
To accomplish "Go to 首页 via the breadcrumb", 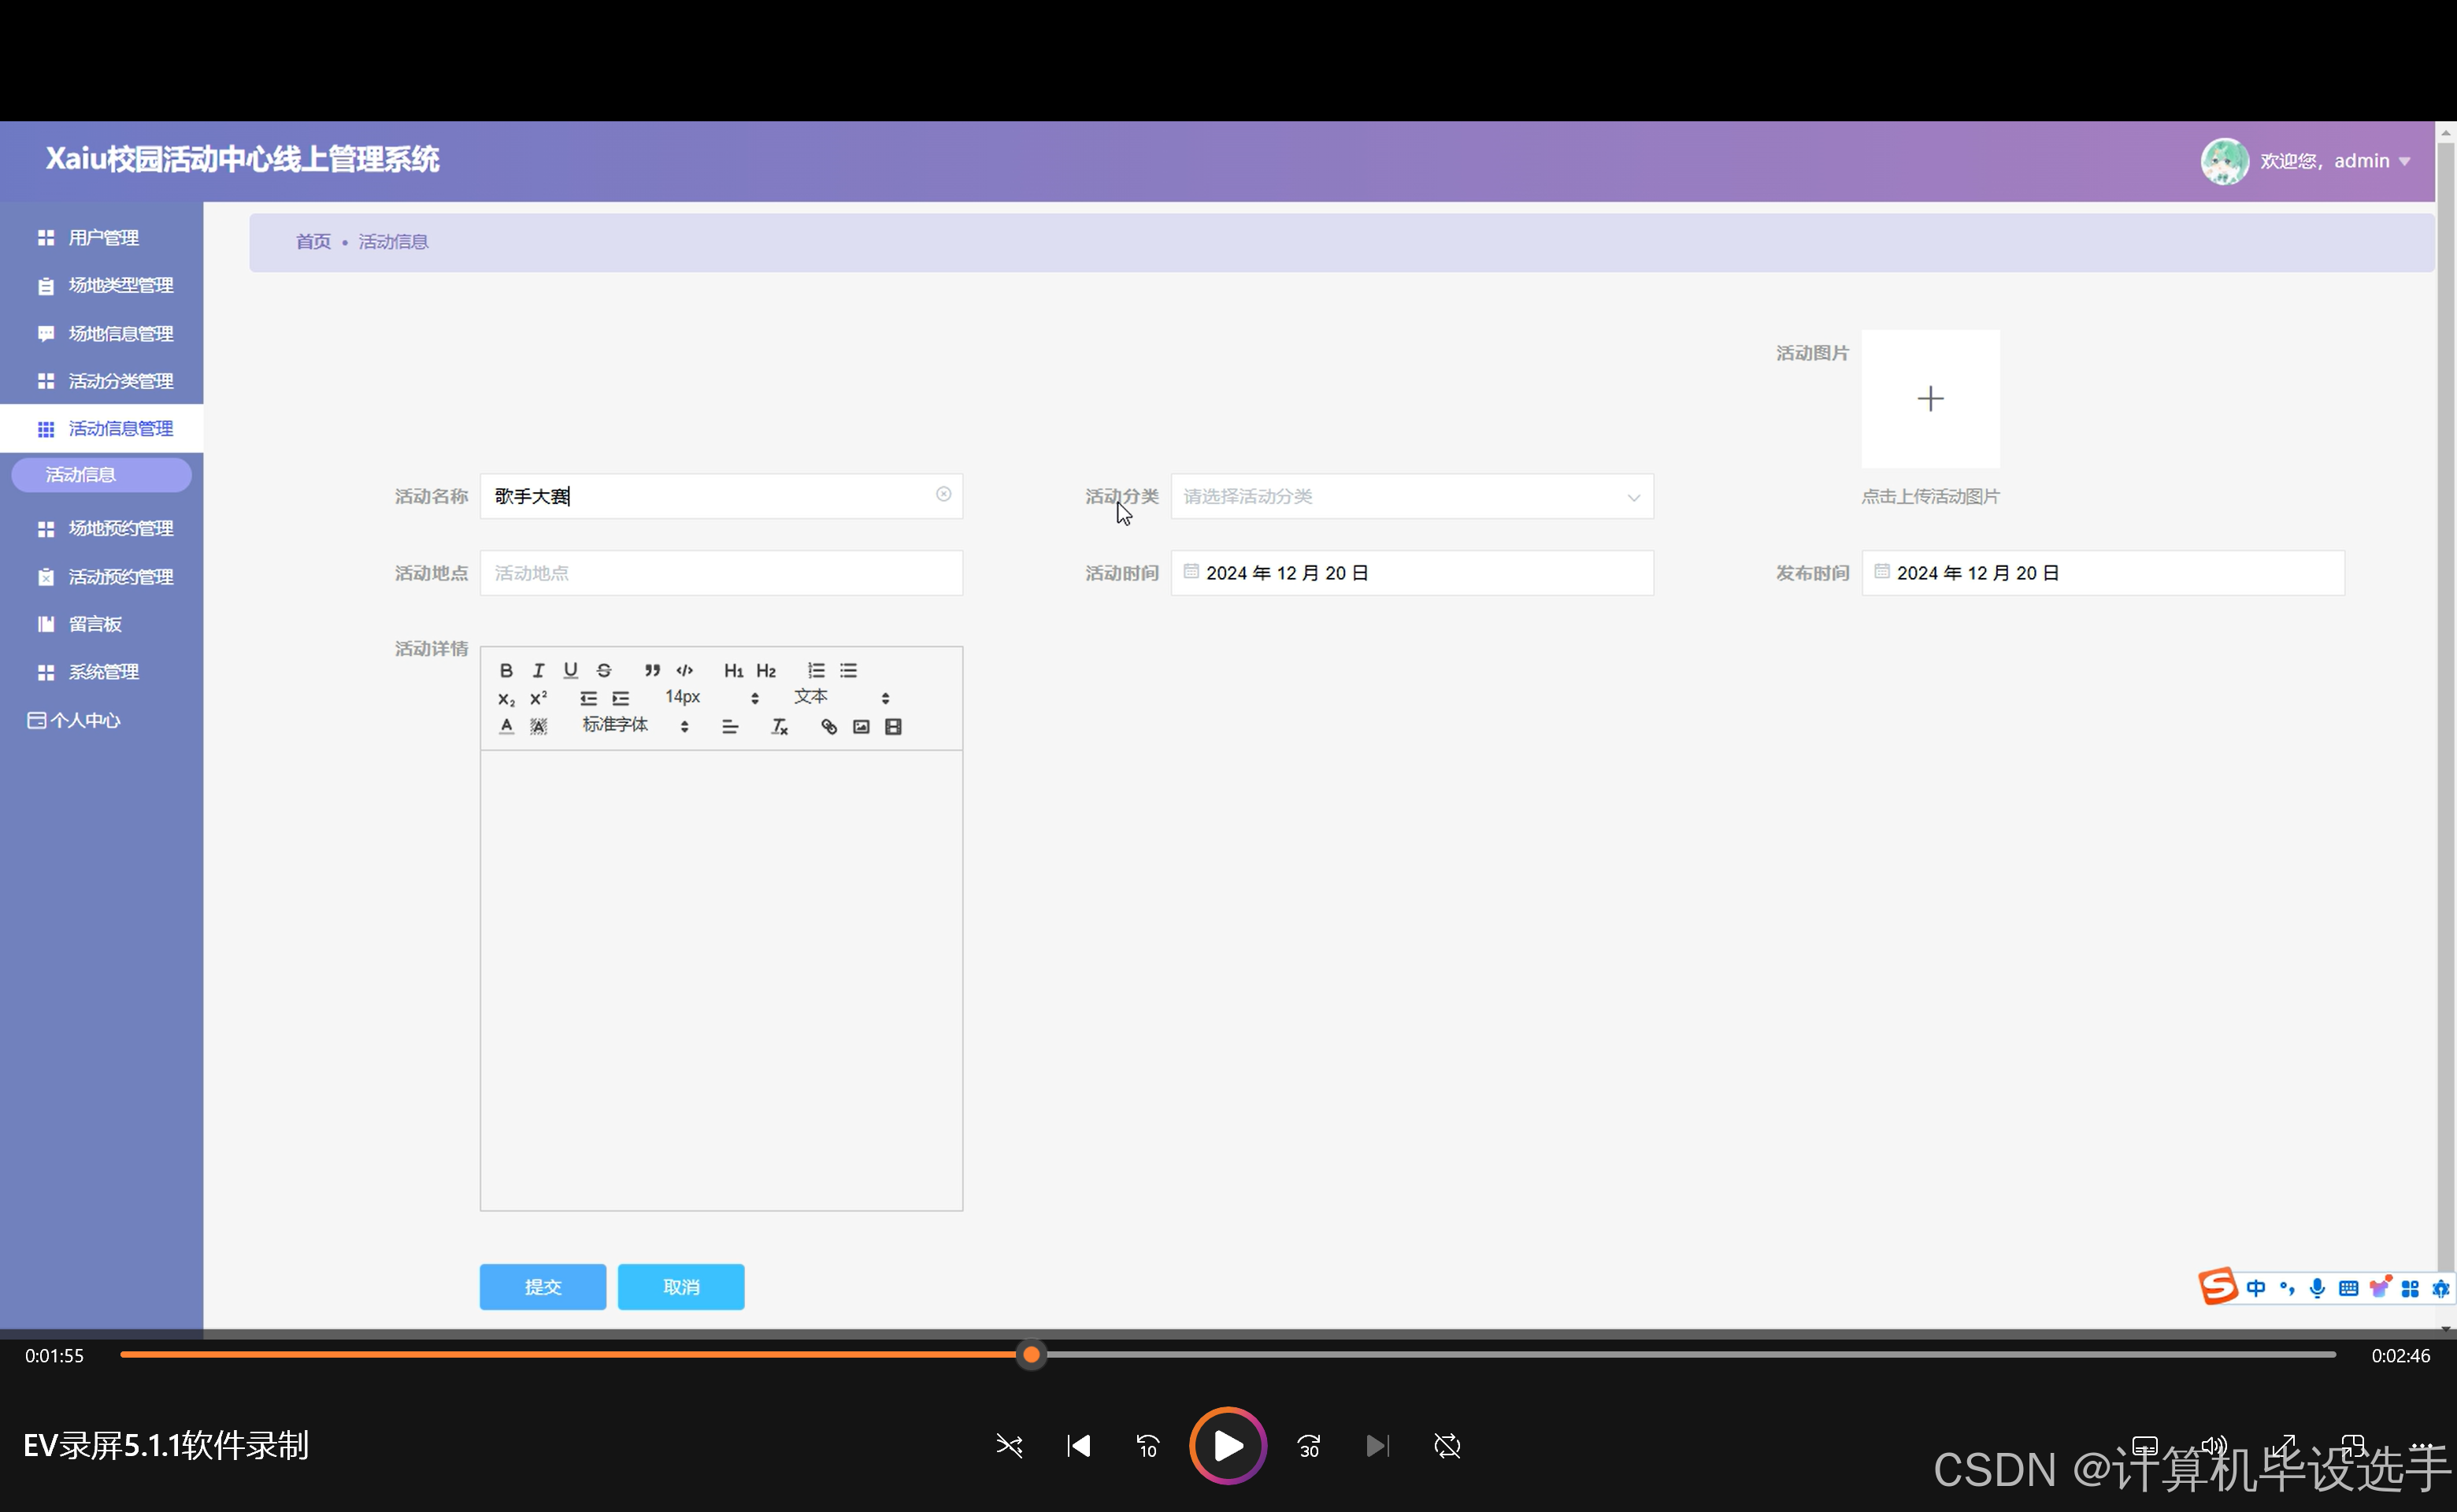I will 313,241.
